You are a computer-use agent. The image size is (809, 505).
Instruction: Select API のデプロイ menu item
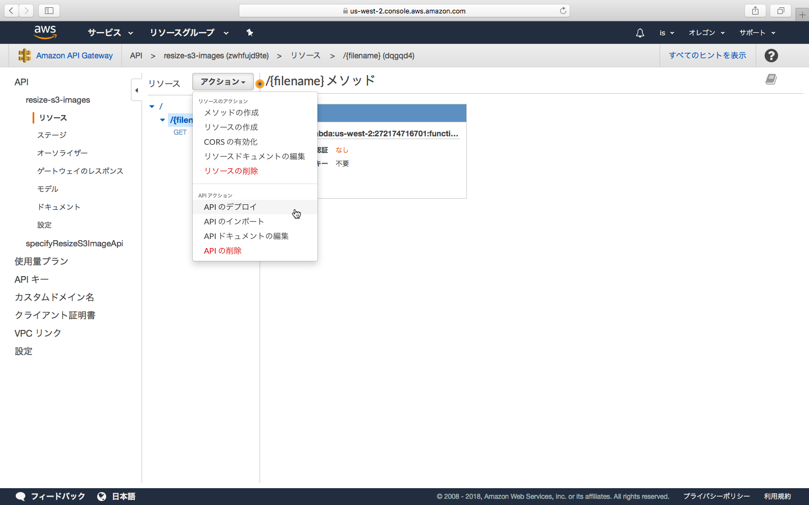[254, 207]
